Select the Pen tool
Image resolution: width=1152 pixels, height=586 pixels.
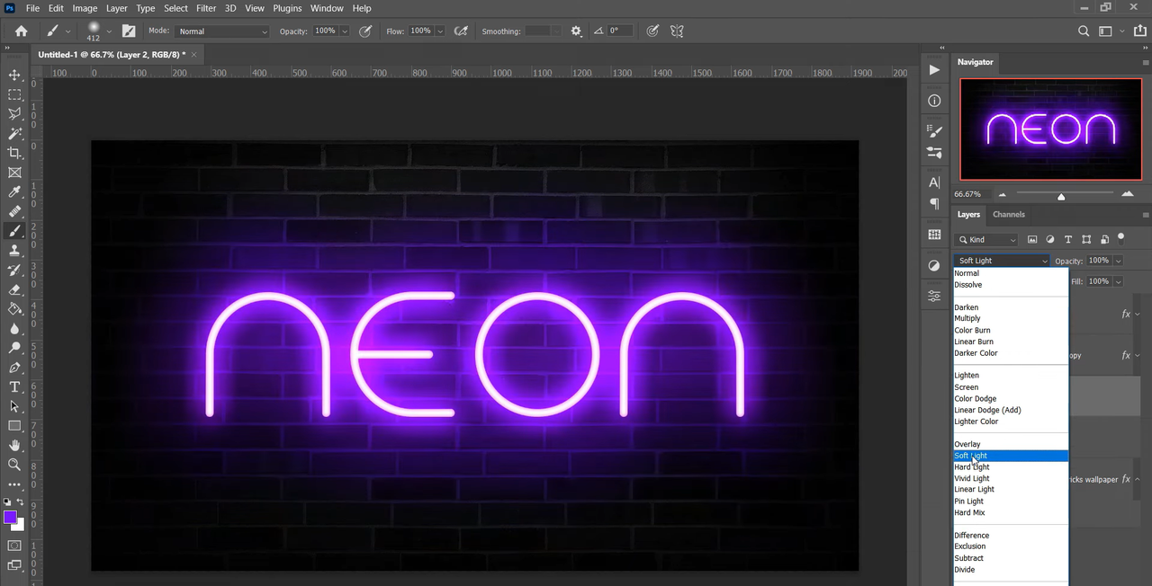14,368
